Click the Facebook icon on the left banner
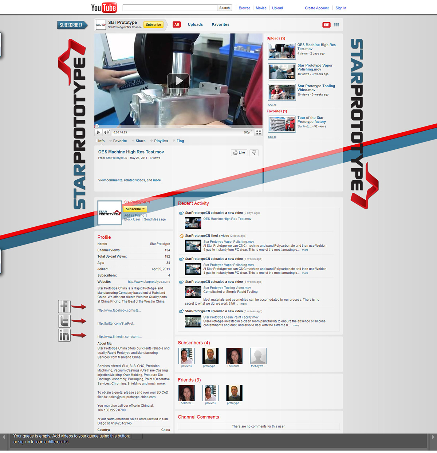 point(64,307)
